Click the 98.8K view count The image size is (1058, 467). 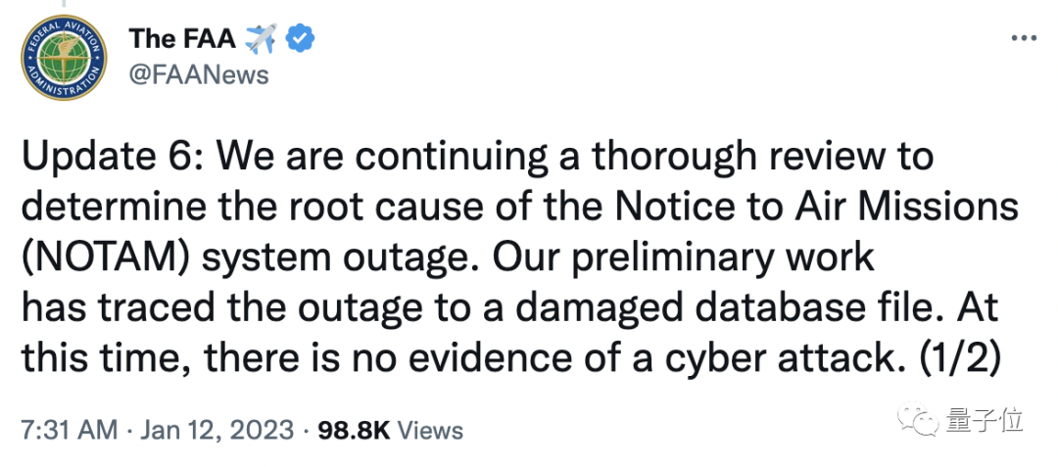click(x=348, y=430)
